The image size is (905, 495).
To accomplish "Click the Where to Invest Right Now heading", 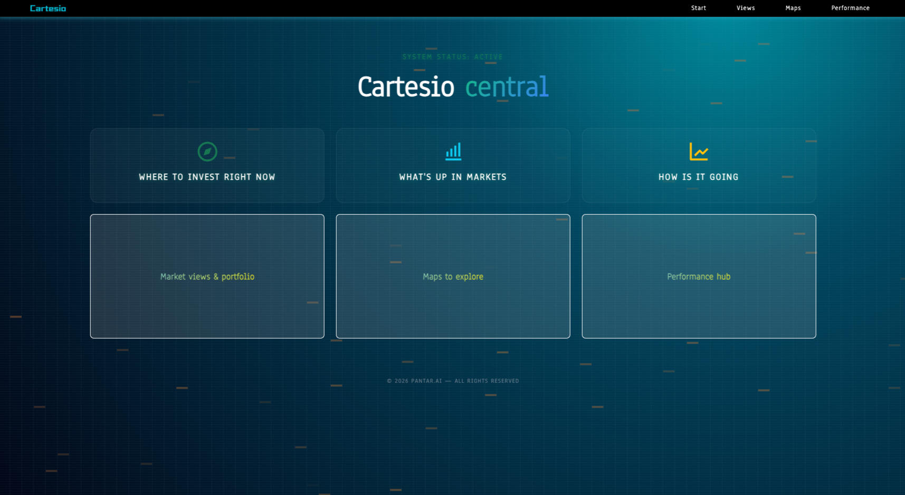I will 207,177.
